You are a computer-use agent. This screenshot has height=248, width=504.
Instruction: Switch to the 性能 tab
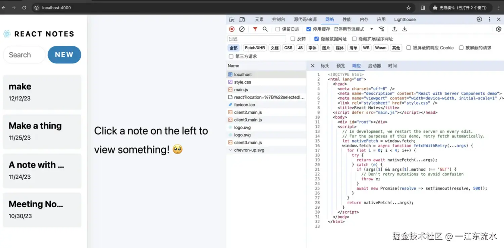tap(347, 19)
